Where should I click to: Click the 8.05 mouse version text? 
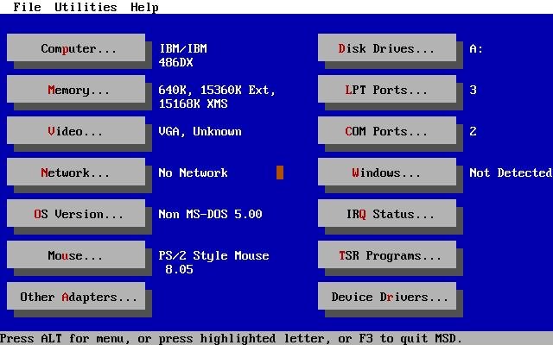pyautogui.click(x=179, y=269)
